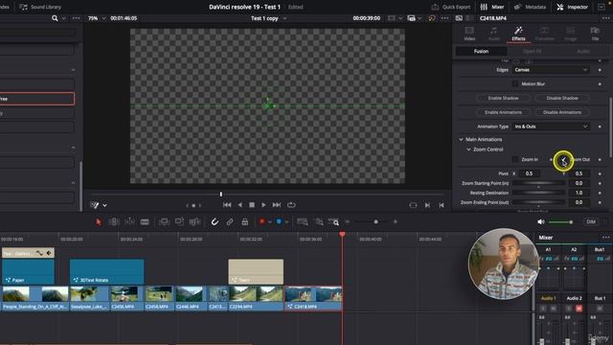
Task: Toggle the Position Lock padlock icon
Action: [245, 221]
